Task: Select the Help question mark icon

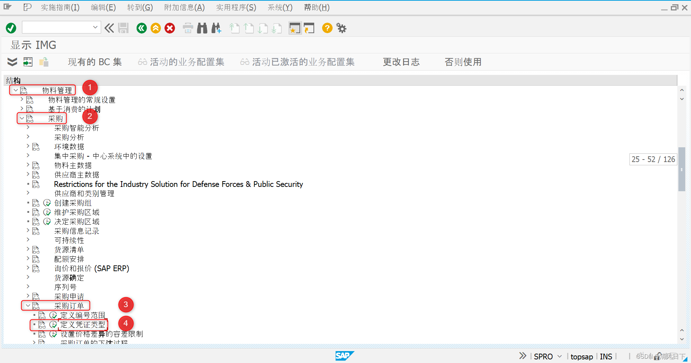Action: click(x=327, y=28)
